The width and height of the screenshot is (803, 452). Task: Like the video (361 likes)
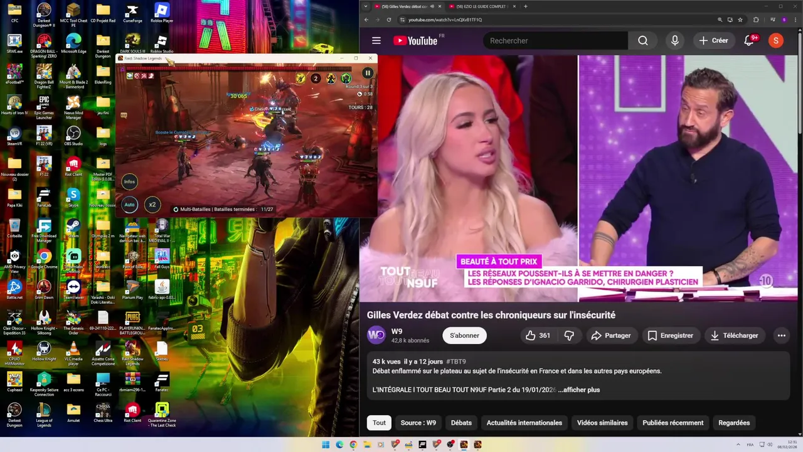click(x=538, y=335)
